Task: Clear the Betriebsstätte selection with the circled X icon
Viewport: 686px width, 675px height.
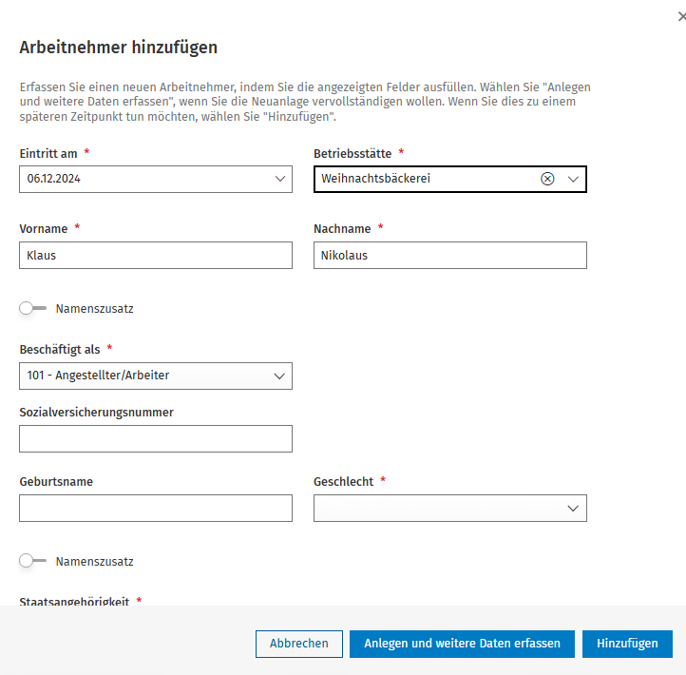Action: click(547, 179)
